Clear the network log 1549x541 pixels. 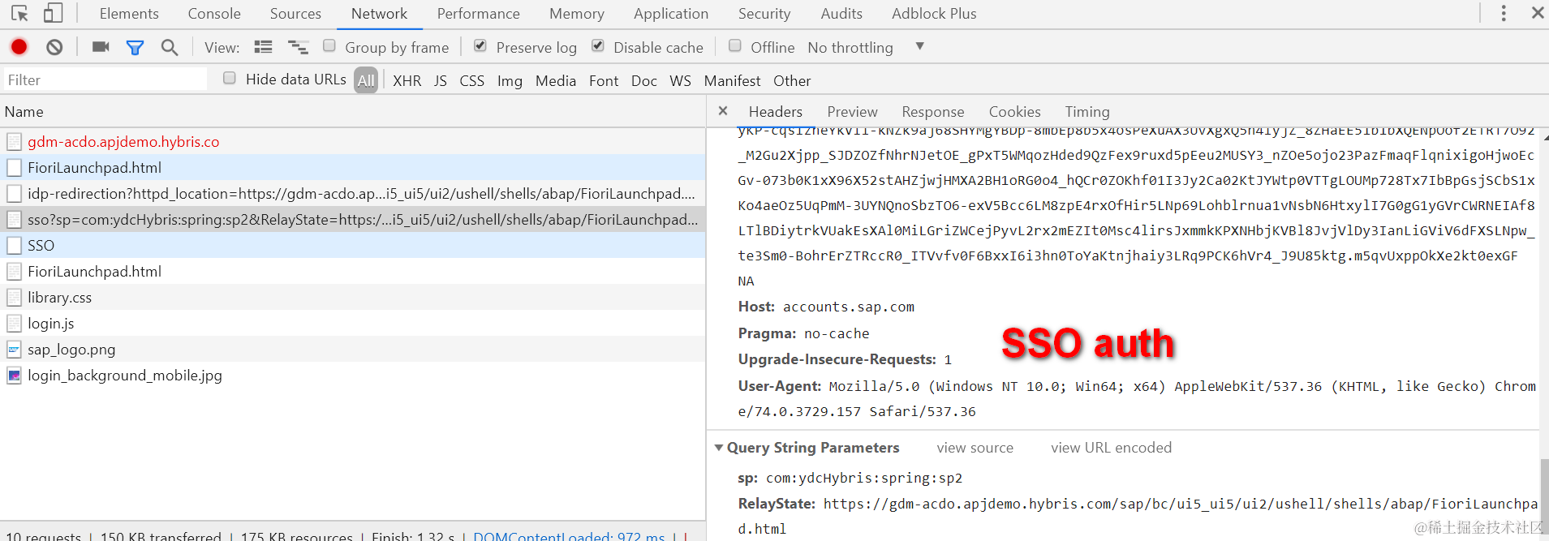pos(54,47)
